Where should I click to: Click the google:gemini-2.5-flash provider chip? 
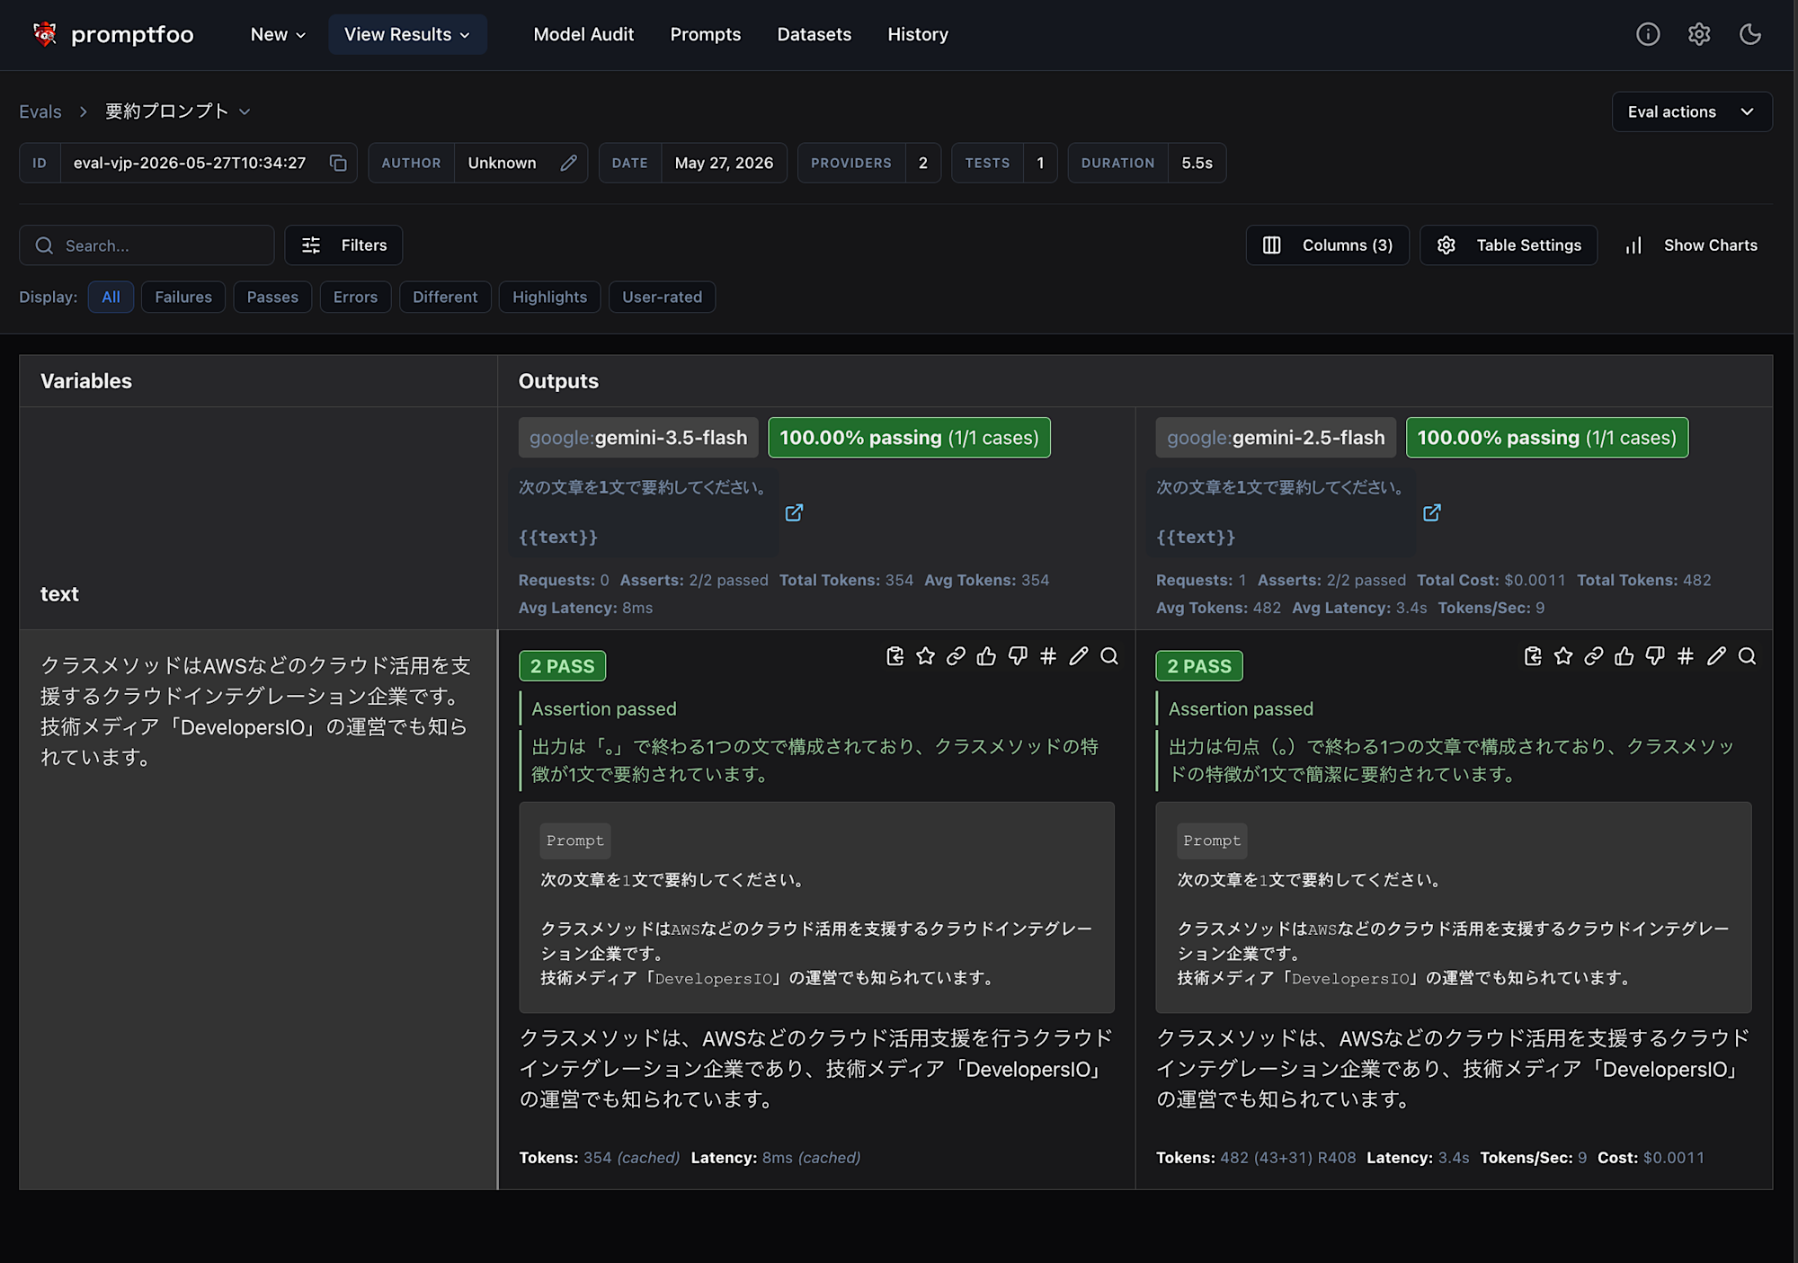pos(1276,438)
